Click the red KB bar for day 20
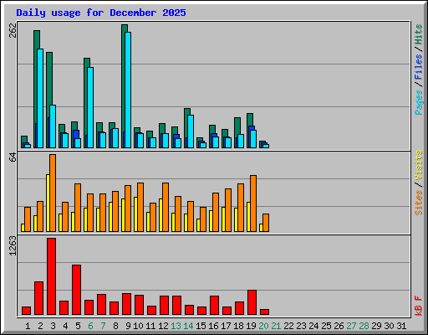Viewport: 428px width, 335px height. (x=264, y=312)
